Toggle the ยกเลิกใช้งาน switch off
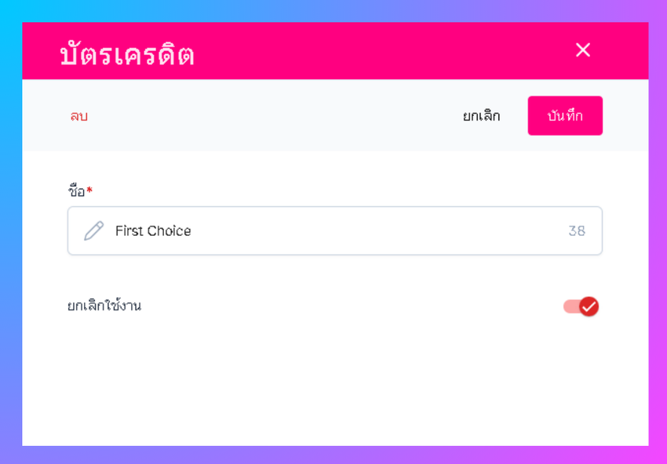Image resolution: width=667 pixels, height=464 pixels. 581,306
